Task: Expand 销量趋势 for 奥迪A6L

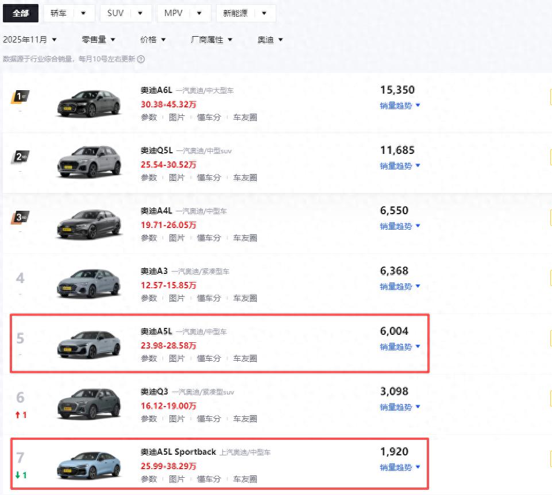Action: coord(400,105)
